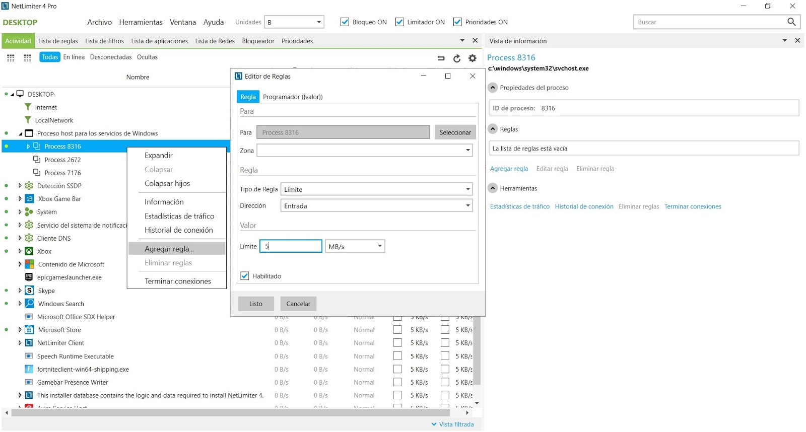
Task: Open the MB/s unit dropdown
Action: 355,246
